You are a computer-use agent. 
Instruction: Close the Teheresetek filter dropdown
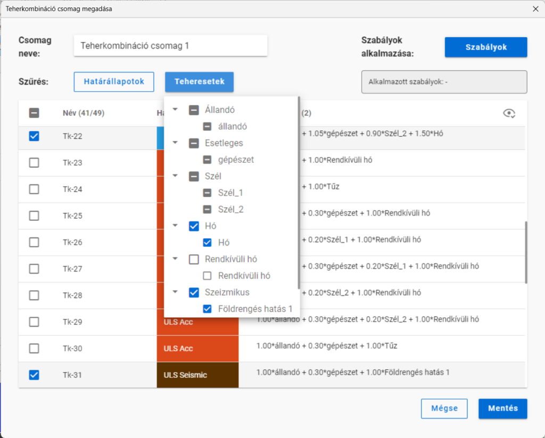(199, 81)
